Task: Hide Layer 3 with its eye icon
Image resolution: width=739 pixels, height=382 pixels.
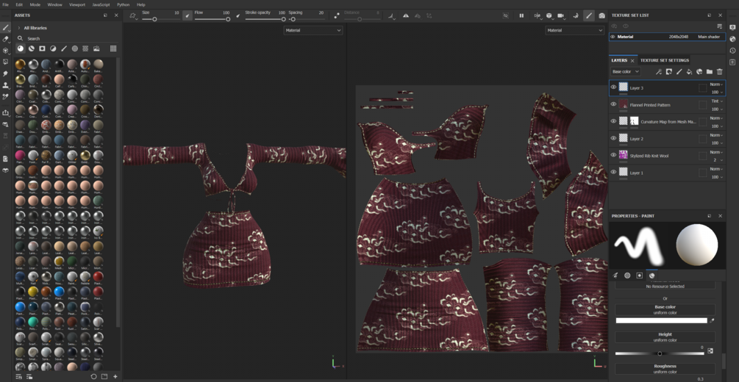Action: click(613, 87)
